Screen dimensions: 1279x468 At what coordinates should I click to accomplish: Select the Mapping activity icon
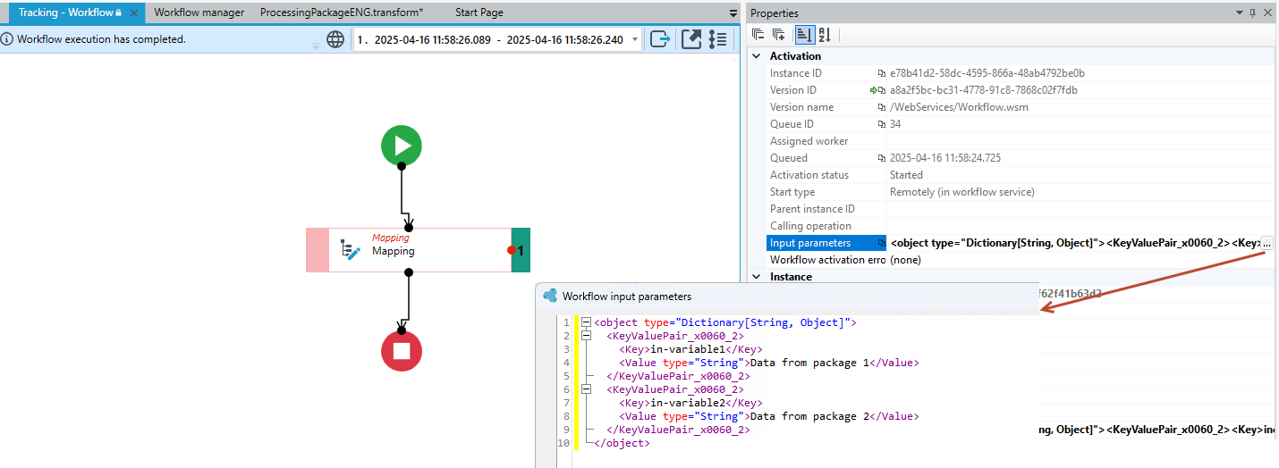[x=351, y=251]
